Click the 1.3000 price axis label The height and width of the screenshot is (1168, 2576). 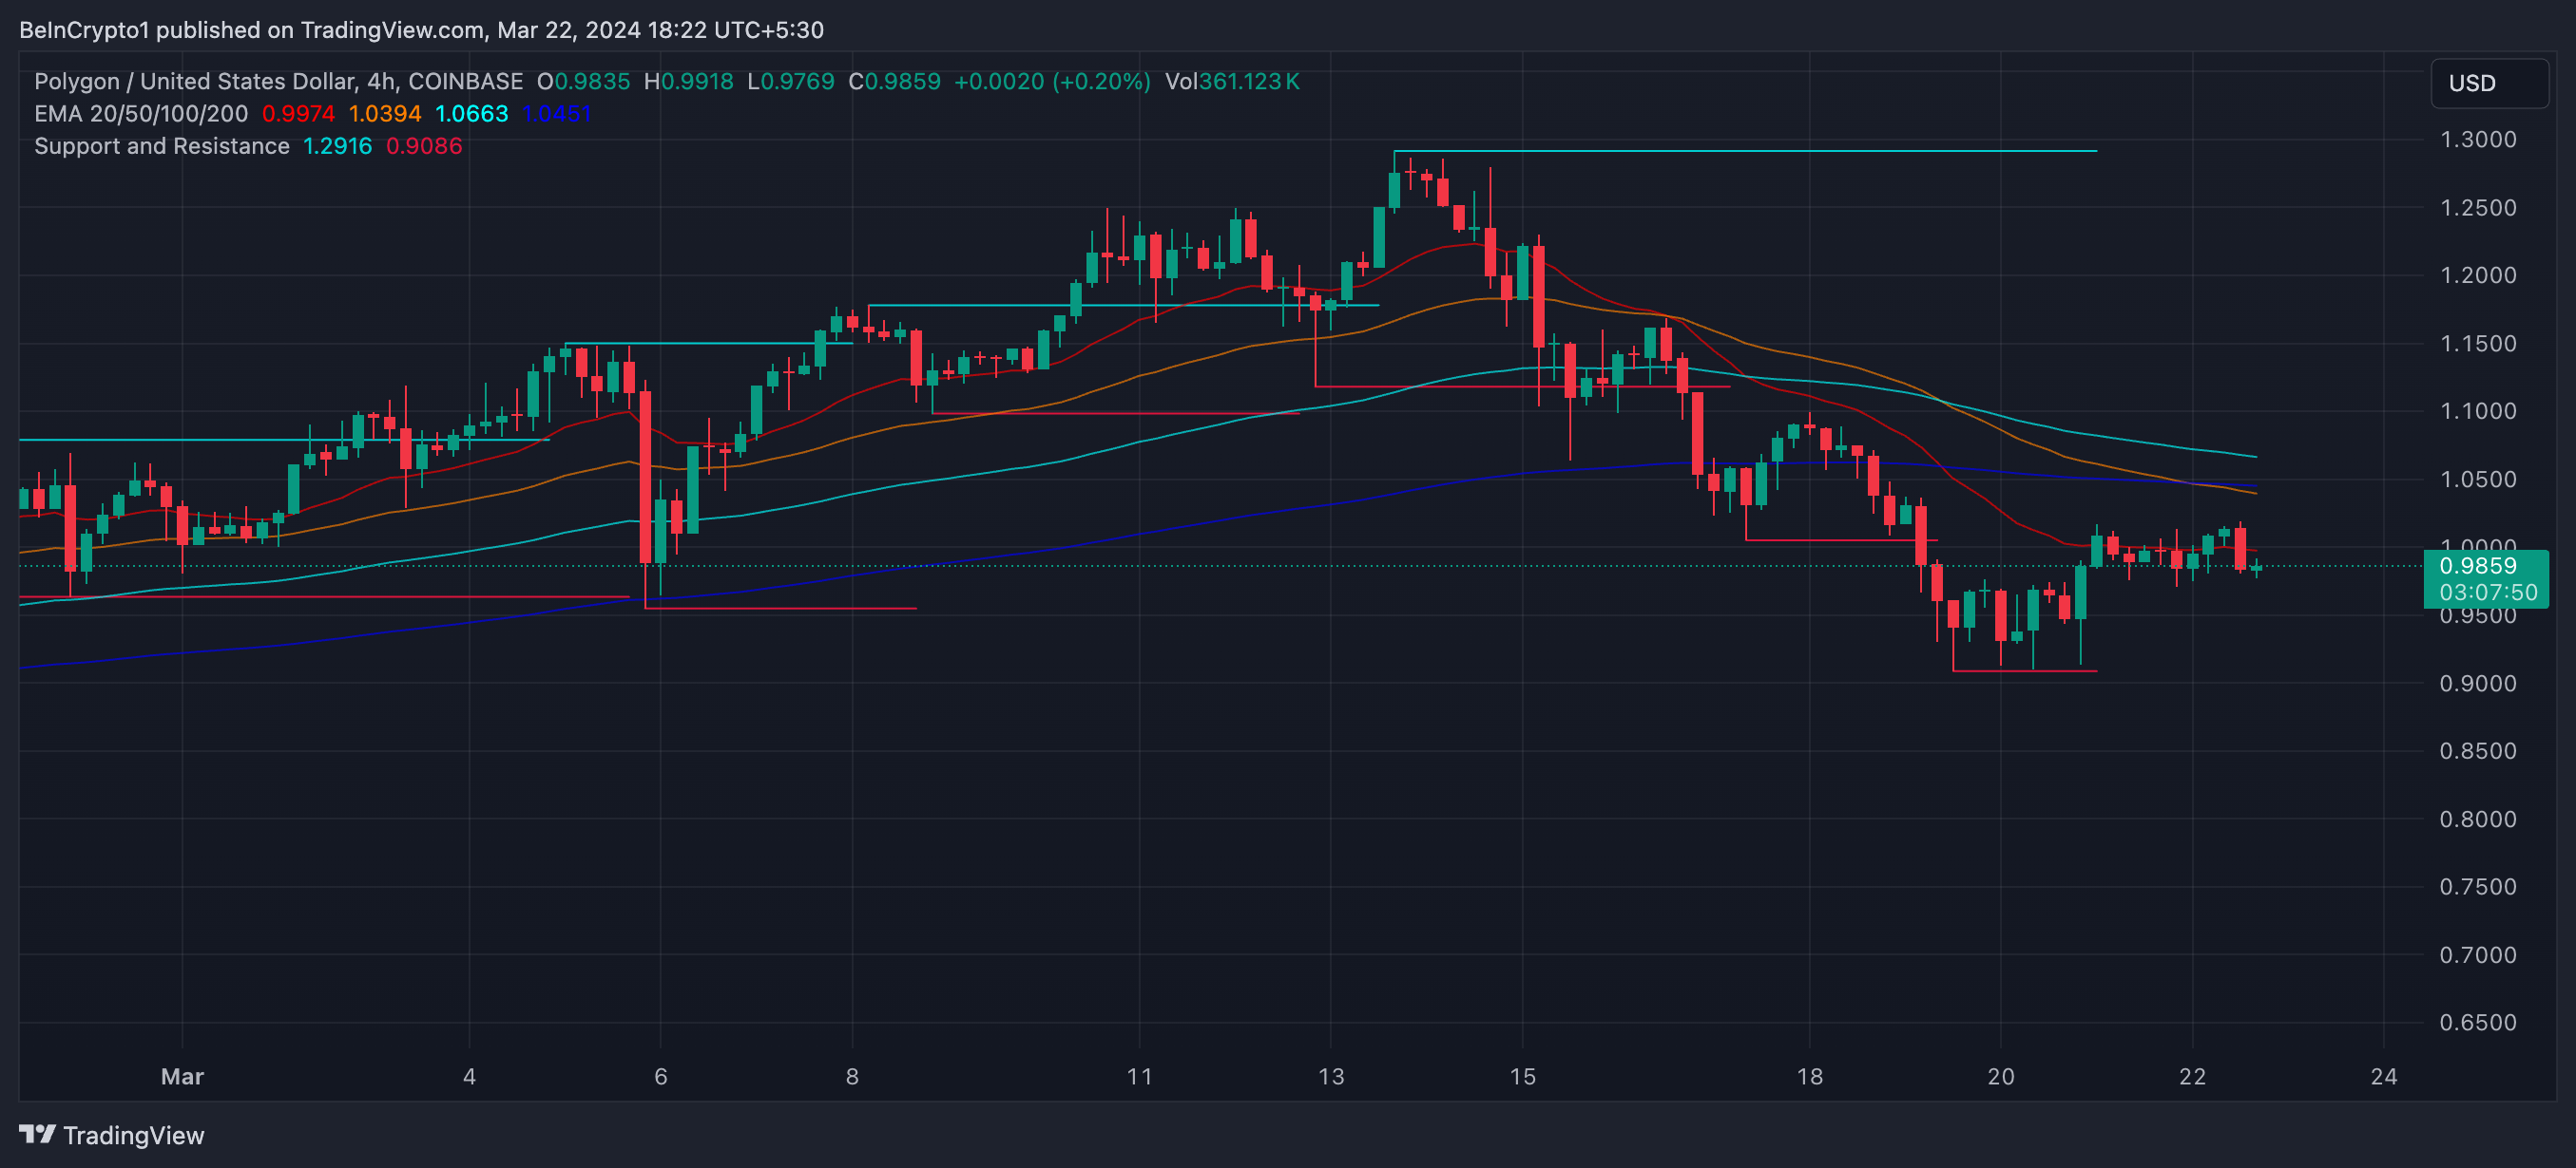click(2477, 140)
